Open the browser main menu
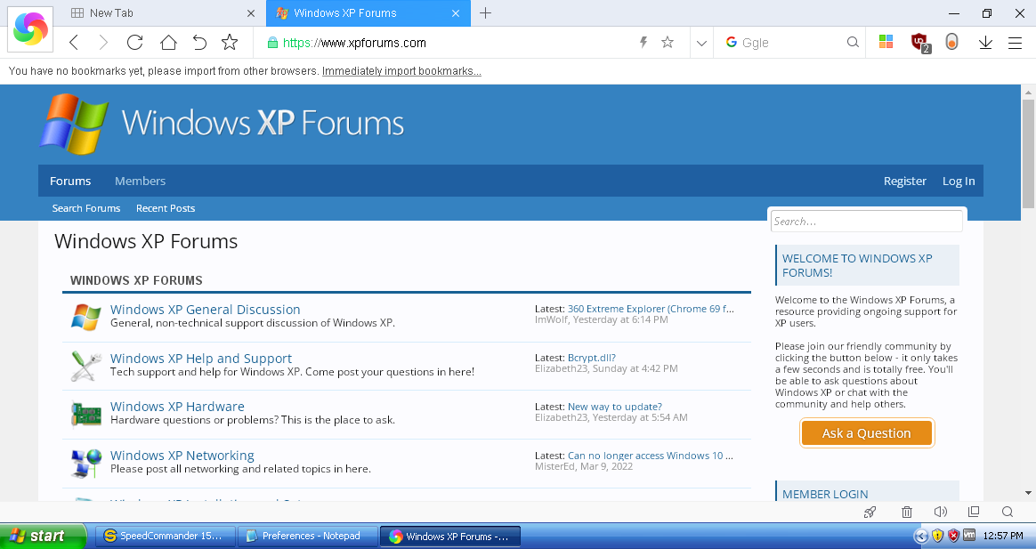 coord(1016,43)
